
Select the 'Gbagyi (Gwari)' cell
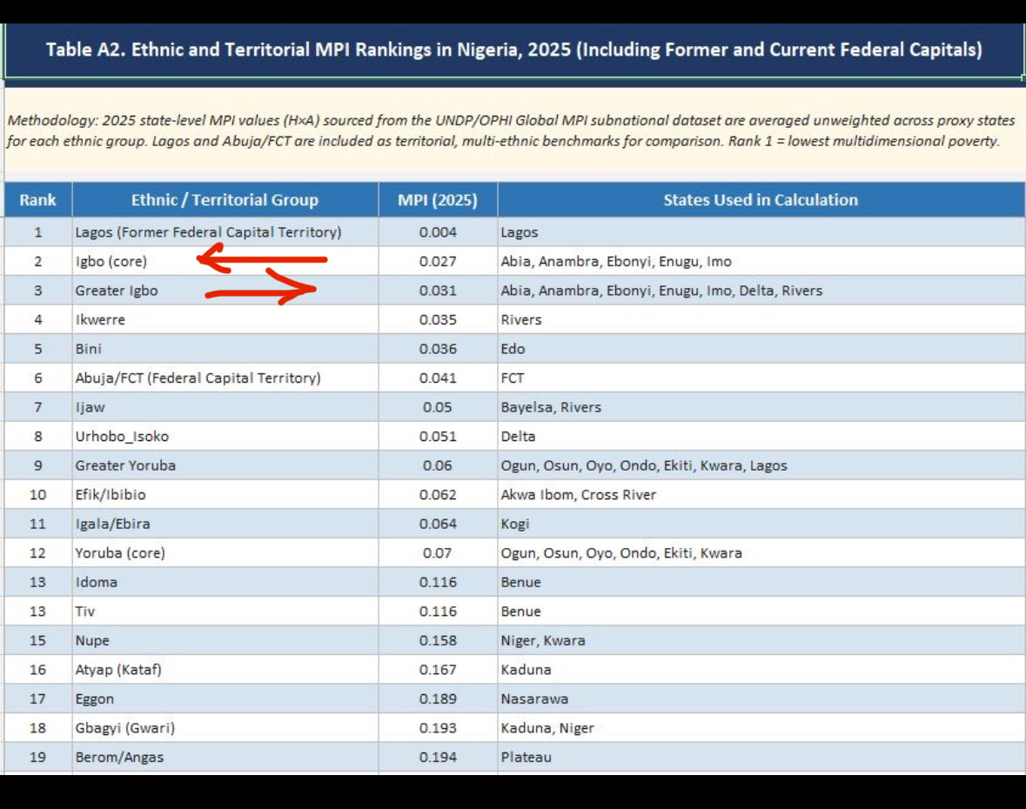225,728
